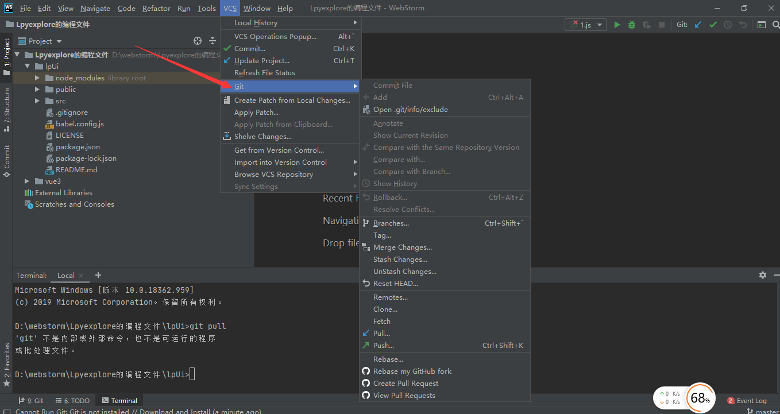Choose Clone... in Git submenu
The height and width of the screenshot is (414, 780).
pyautogui.click(x=445, y=309)
